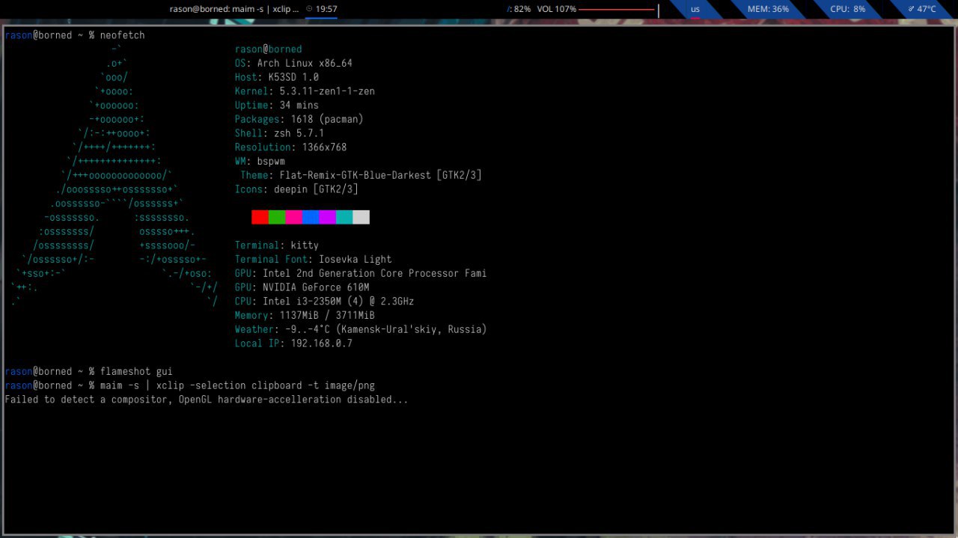Click the 'Uptime: 34 mins' line

277,106
